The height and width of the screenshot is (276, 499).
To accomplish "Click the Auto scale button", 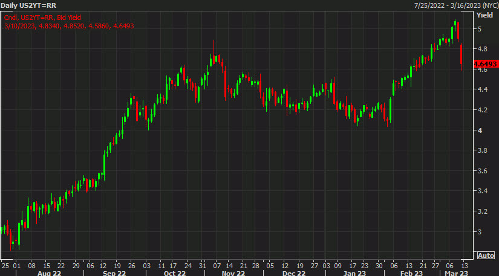I will click(486, 255).
